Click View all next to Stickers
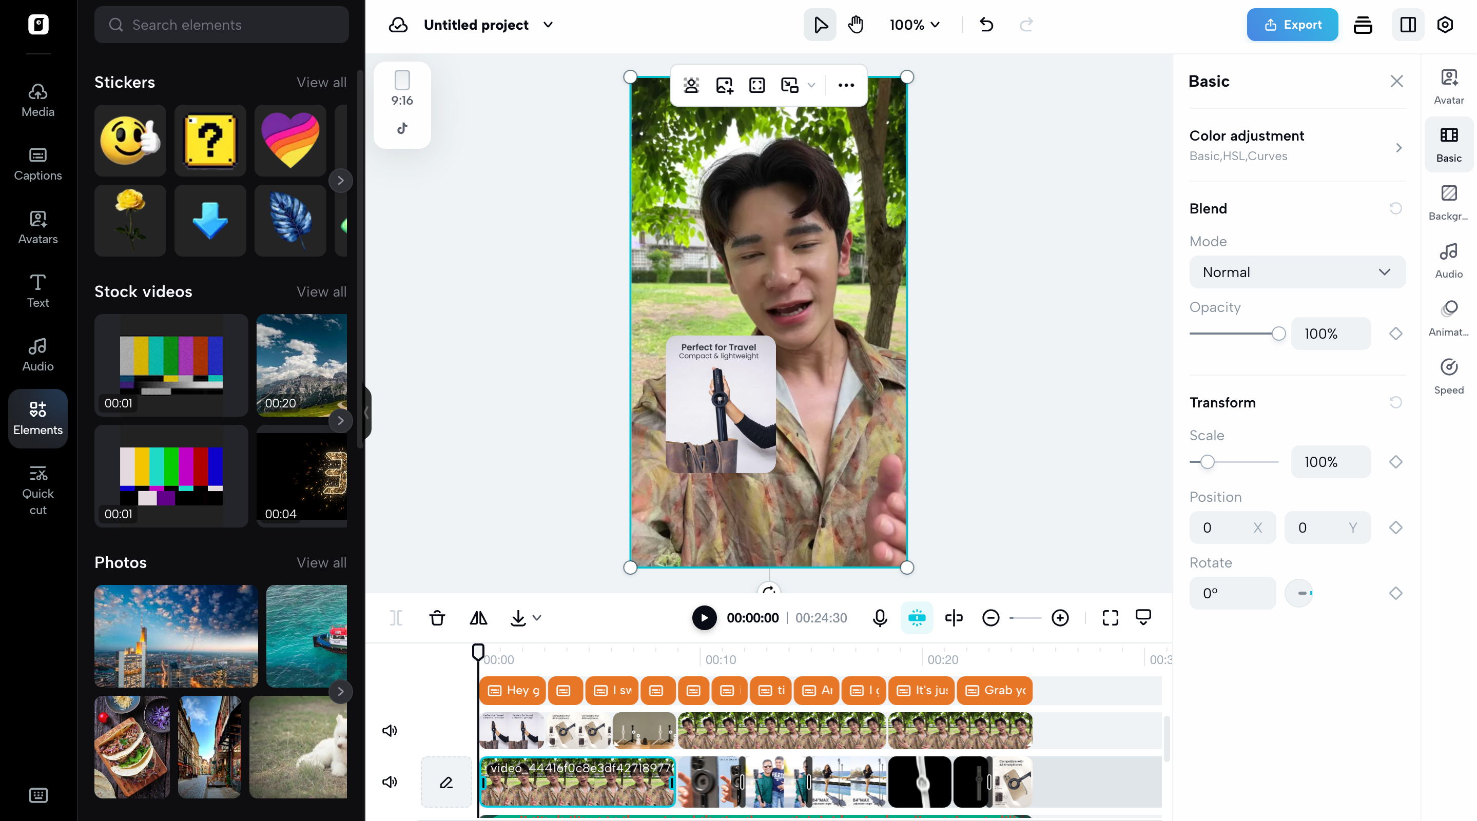This screenshot has height=821, width=1477. (x=321, y=82)
